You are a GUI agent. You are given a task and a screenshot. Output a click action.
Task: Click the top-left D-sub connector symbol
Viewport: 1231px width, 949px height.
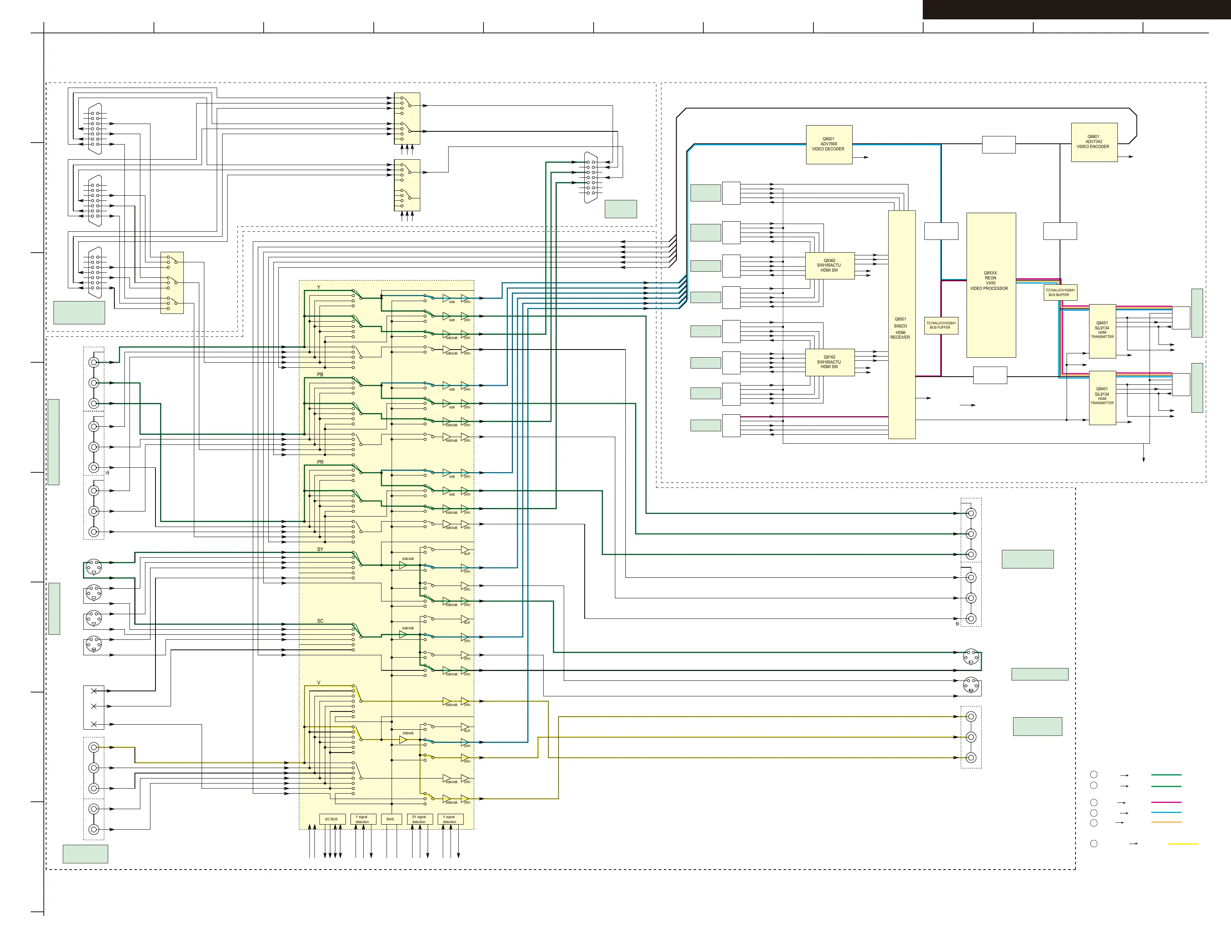tap(95, 128)
